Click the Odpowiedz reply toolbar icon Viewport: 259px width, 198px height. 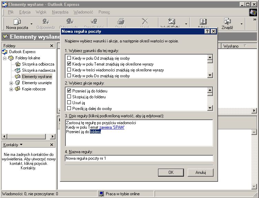click(45, 21)
